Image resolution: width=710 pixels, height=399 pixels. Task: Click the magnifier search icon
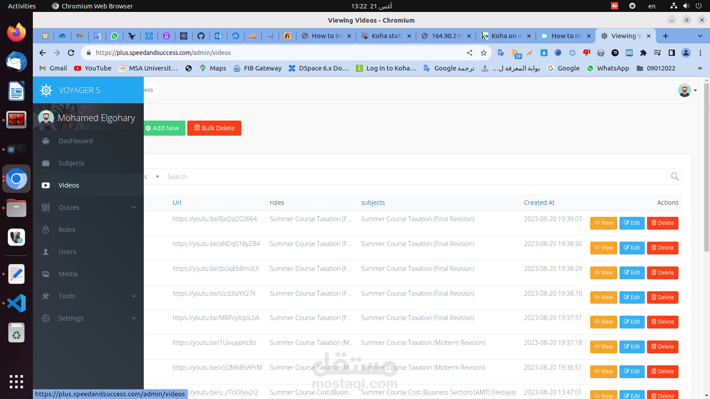point(674,177)
